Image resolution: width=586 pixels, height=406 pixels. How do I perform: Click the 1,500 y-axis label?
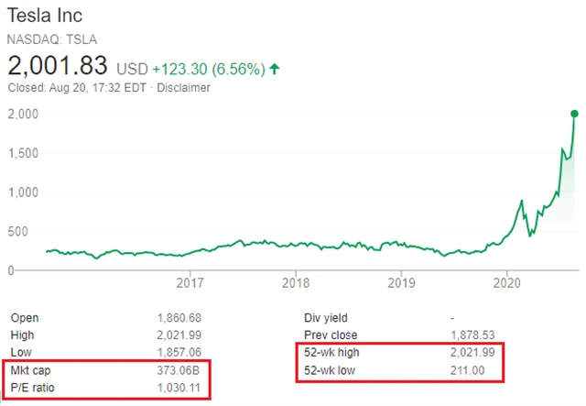point(23,153)
